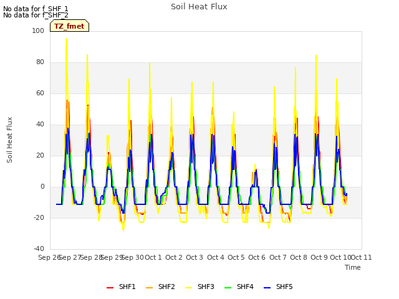Screen dimensions: 399x299
Task: Click the tallest yellow SHF3 peak near Sep 27
Action: click(67, 39)
